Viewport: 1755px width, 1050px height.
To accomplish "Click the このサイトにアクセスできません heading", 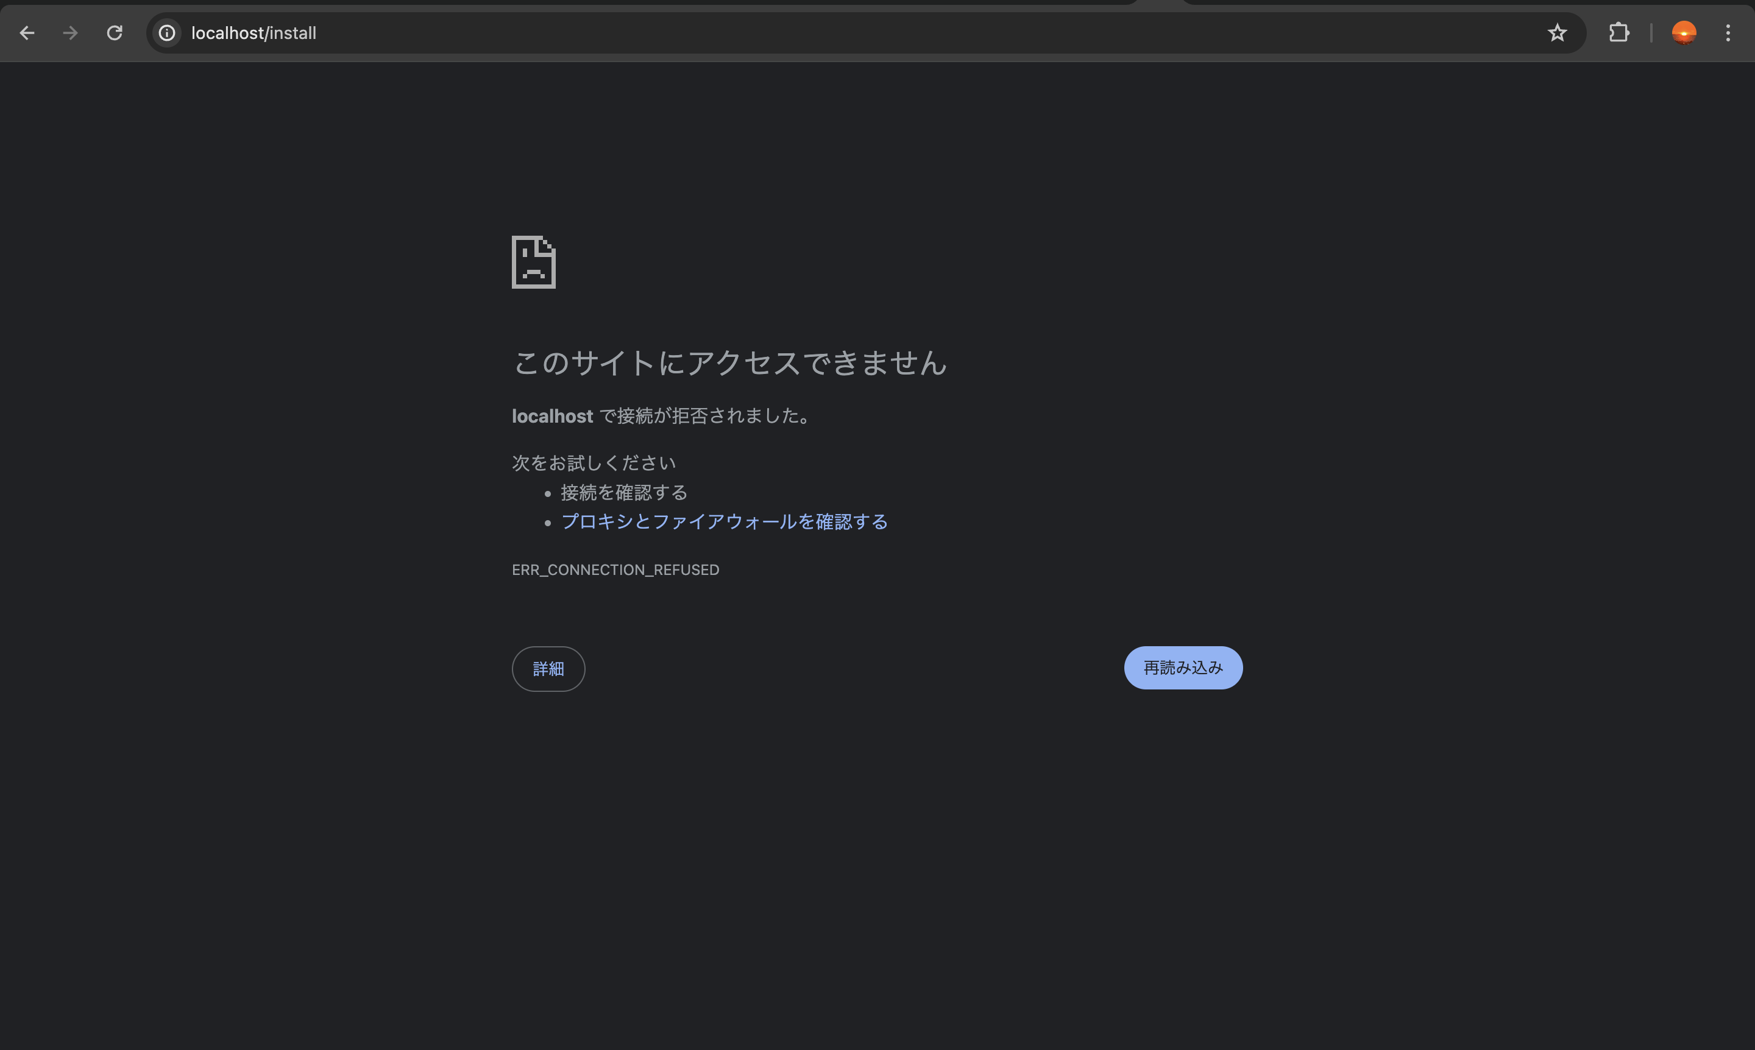I will pos(729,363).
